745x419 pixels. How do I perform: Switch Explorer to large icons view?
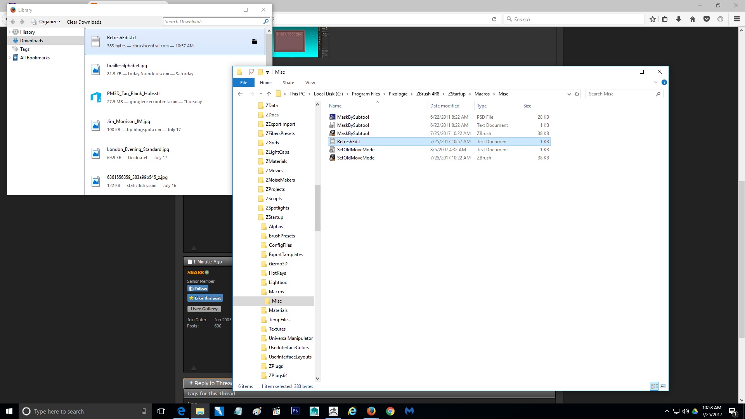663,386
